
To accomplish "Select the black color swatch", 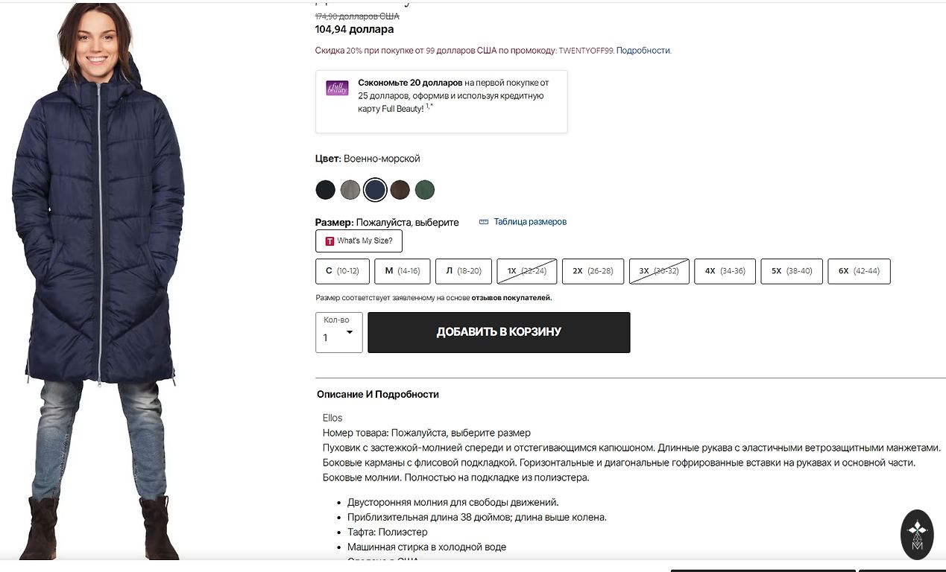I will [325, 190].
